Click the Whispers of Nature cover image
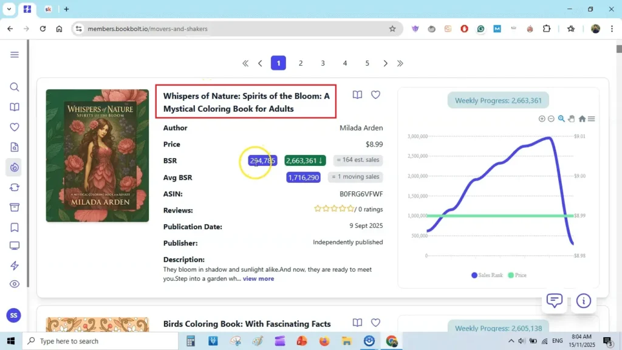Viewport: 622px width, 350px height. click(x=97, y=156)
